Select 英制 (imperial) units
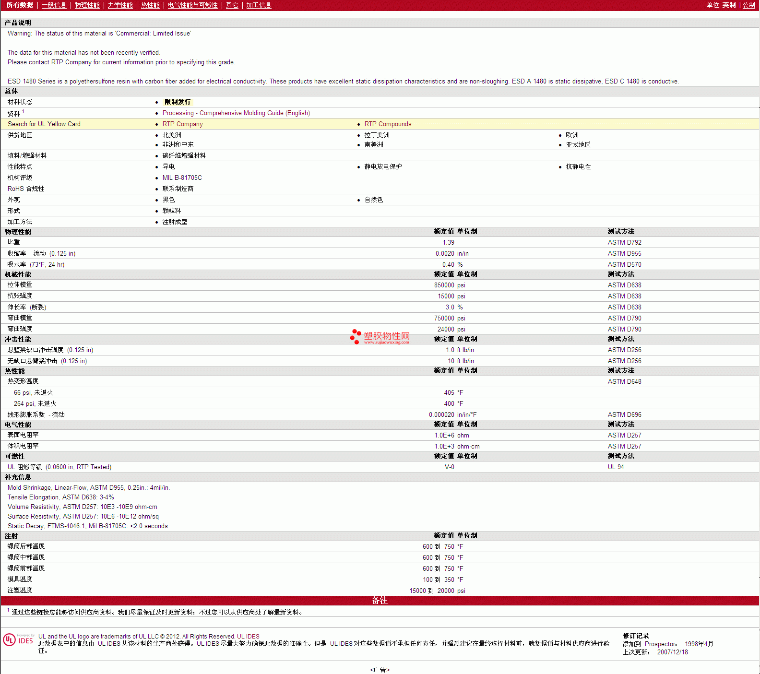The height and width of the screenshot is (674, 760). (x=729, y=5)
